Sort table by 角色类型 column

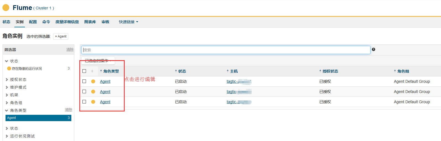[109, 71]
